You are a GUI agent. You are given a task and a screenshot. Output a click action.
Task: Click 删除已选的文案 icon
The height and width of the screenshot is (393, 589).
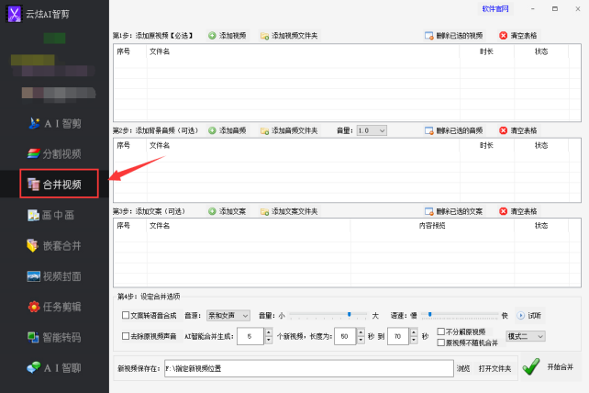coord(429,211)
